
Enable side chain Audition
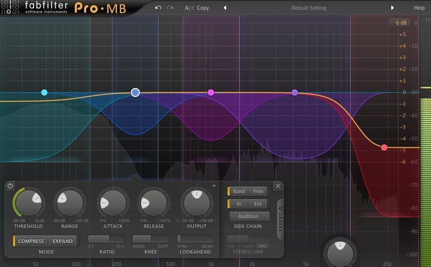(248, 216)
